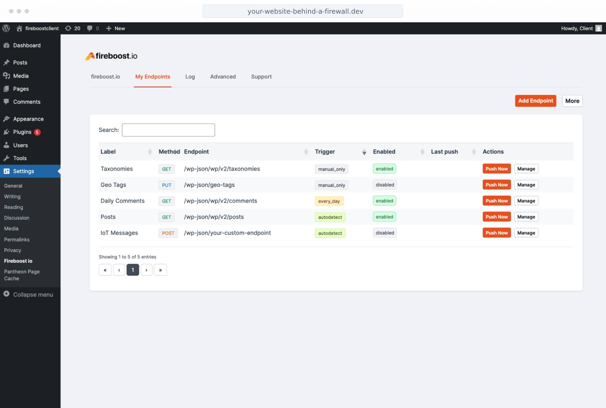The height and width of the screenshot is (408, 606).
Task: Click the Search input field
Action: point(168,130)
